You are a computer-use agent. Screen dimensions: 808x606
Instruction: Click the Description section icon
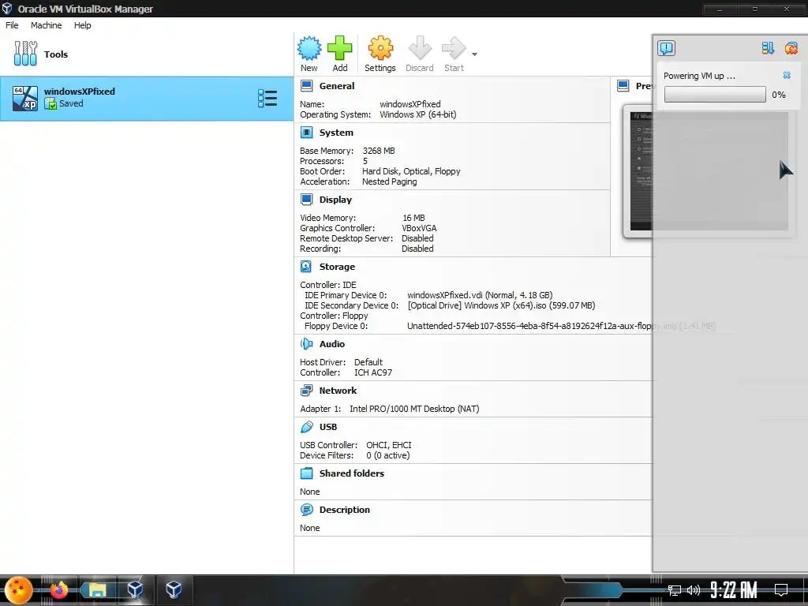point(307,510)
